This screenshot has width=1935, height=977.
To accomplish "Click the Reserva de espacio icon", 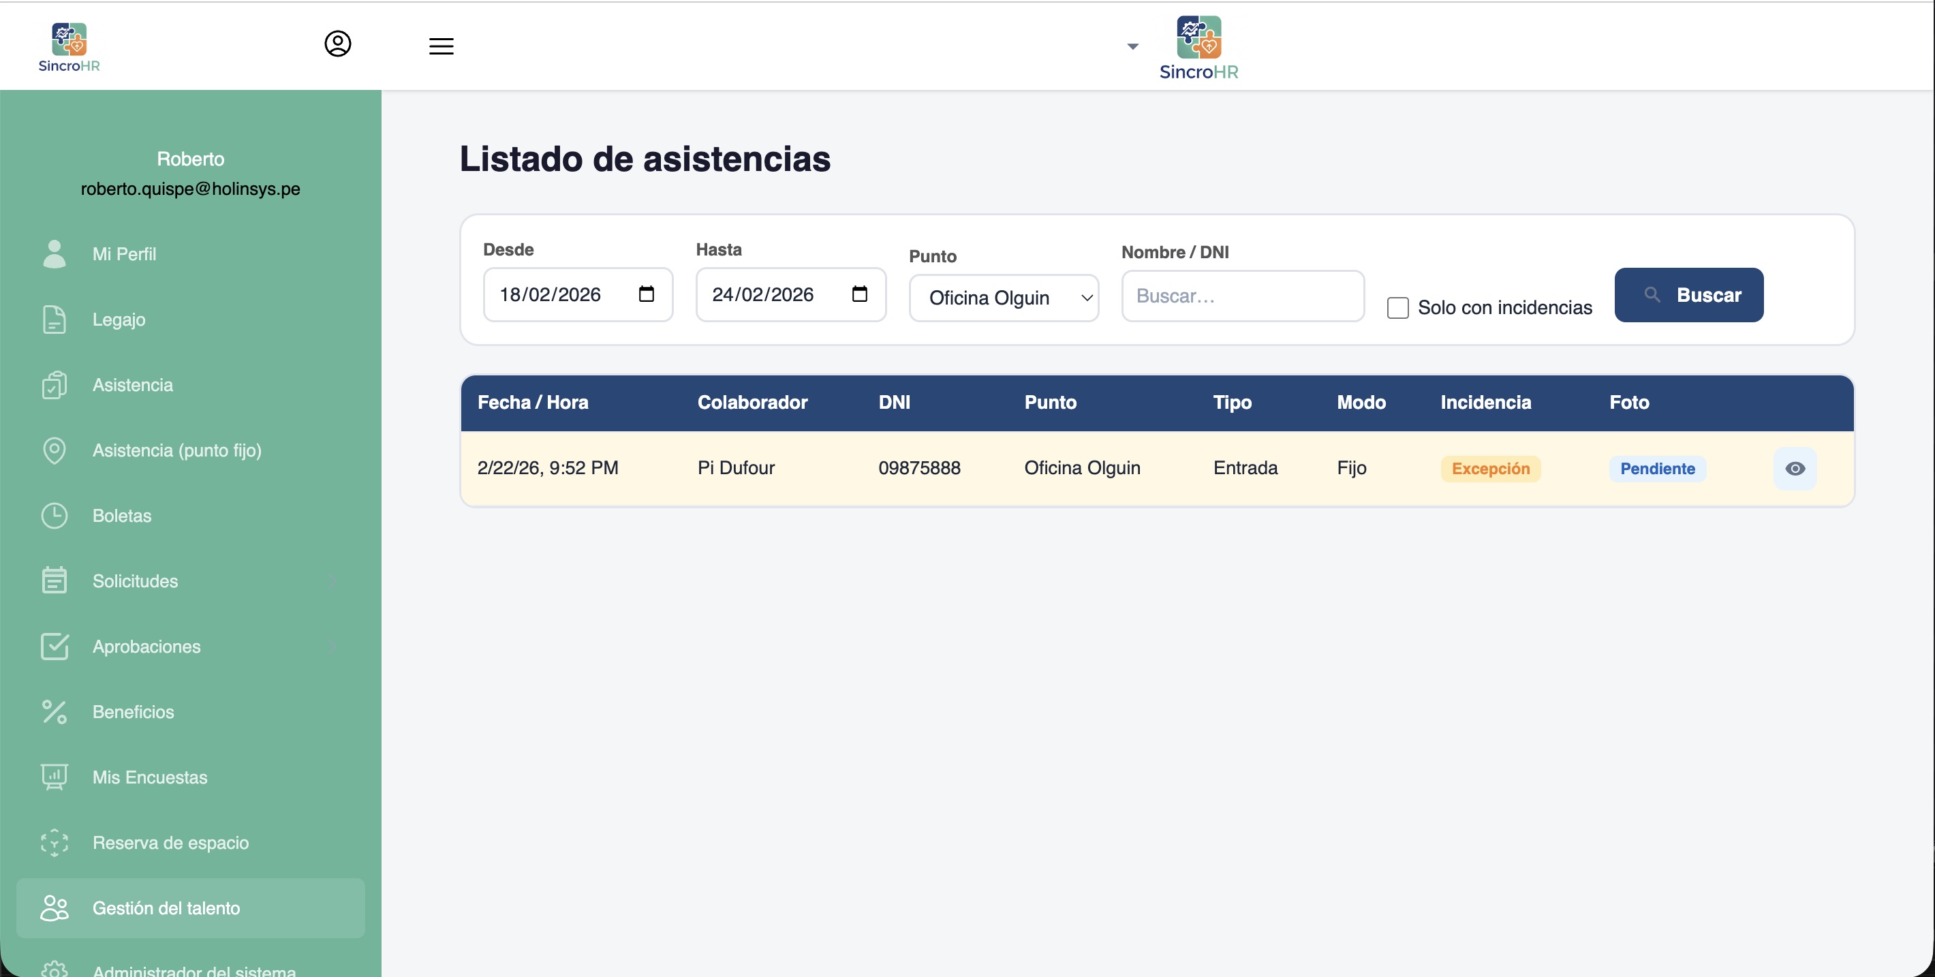I will tap(54, 842).
